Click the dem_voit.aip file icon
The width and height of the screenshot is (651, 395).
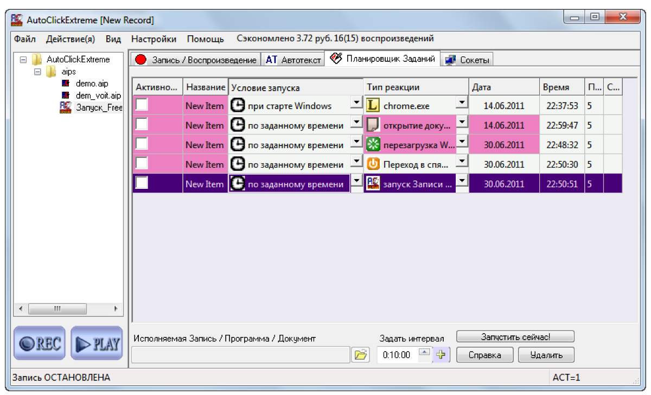click(x=66, y=95)
